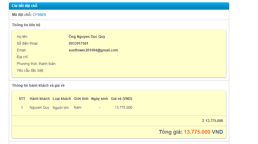Image resolution: width=258 pixels, height=144 pixels.
Task: Click the phone number 0933917501
Action: pos(78,43)
